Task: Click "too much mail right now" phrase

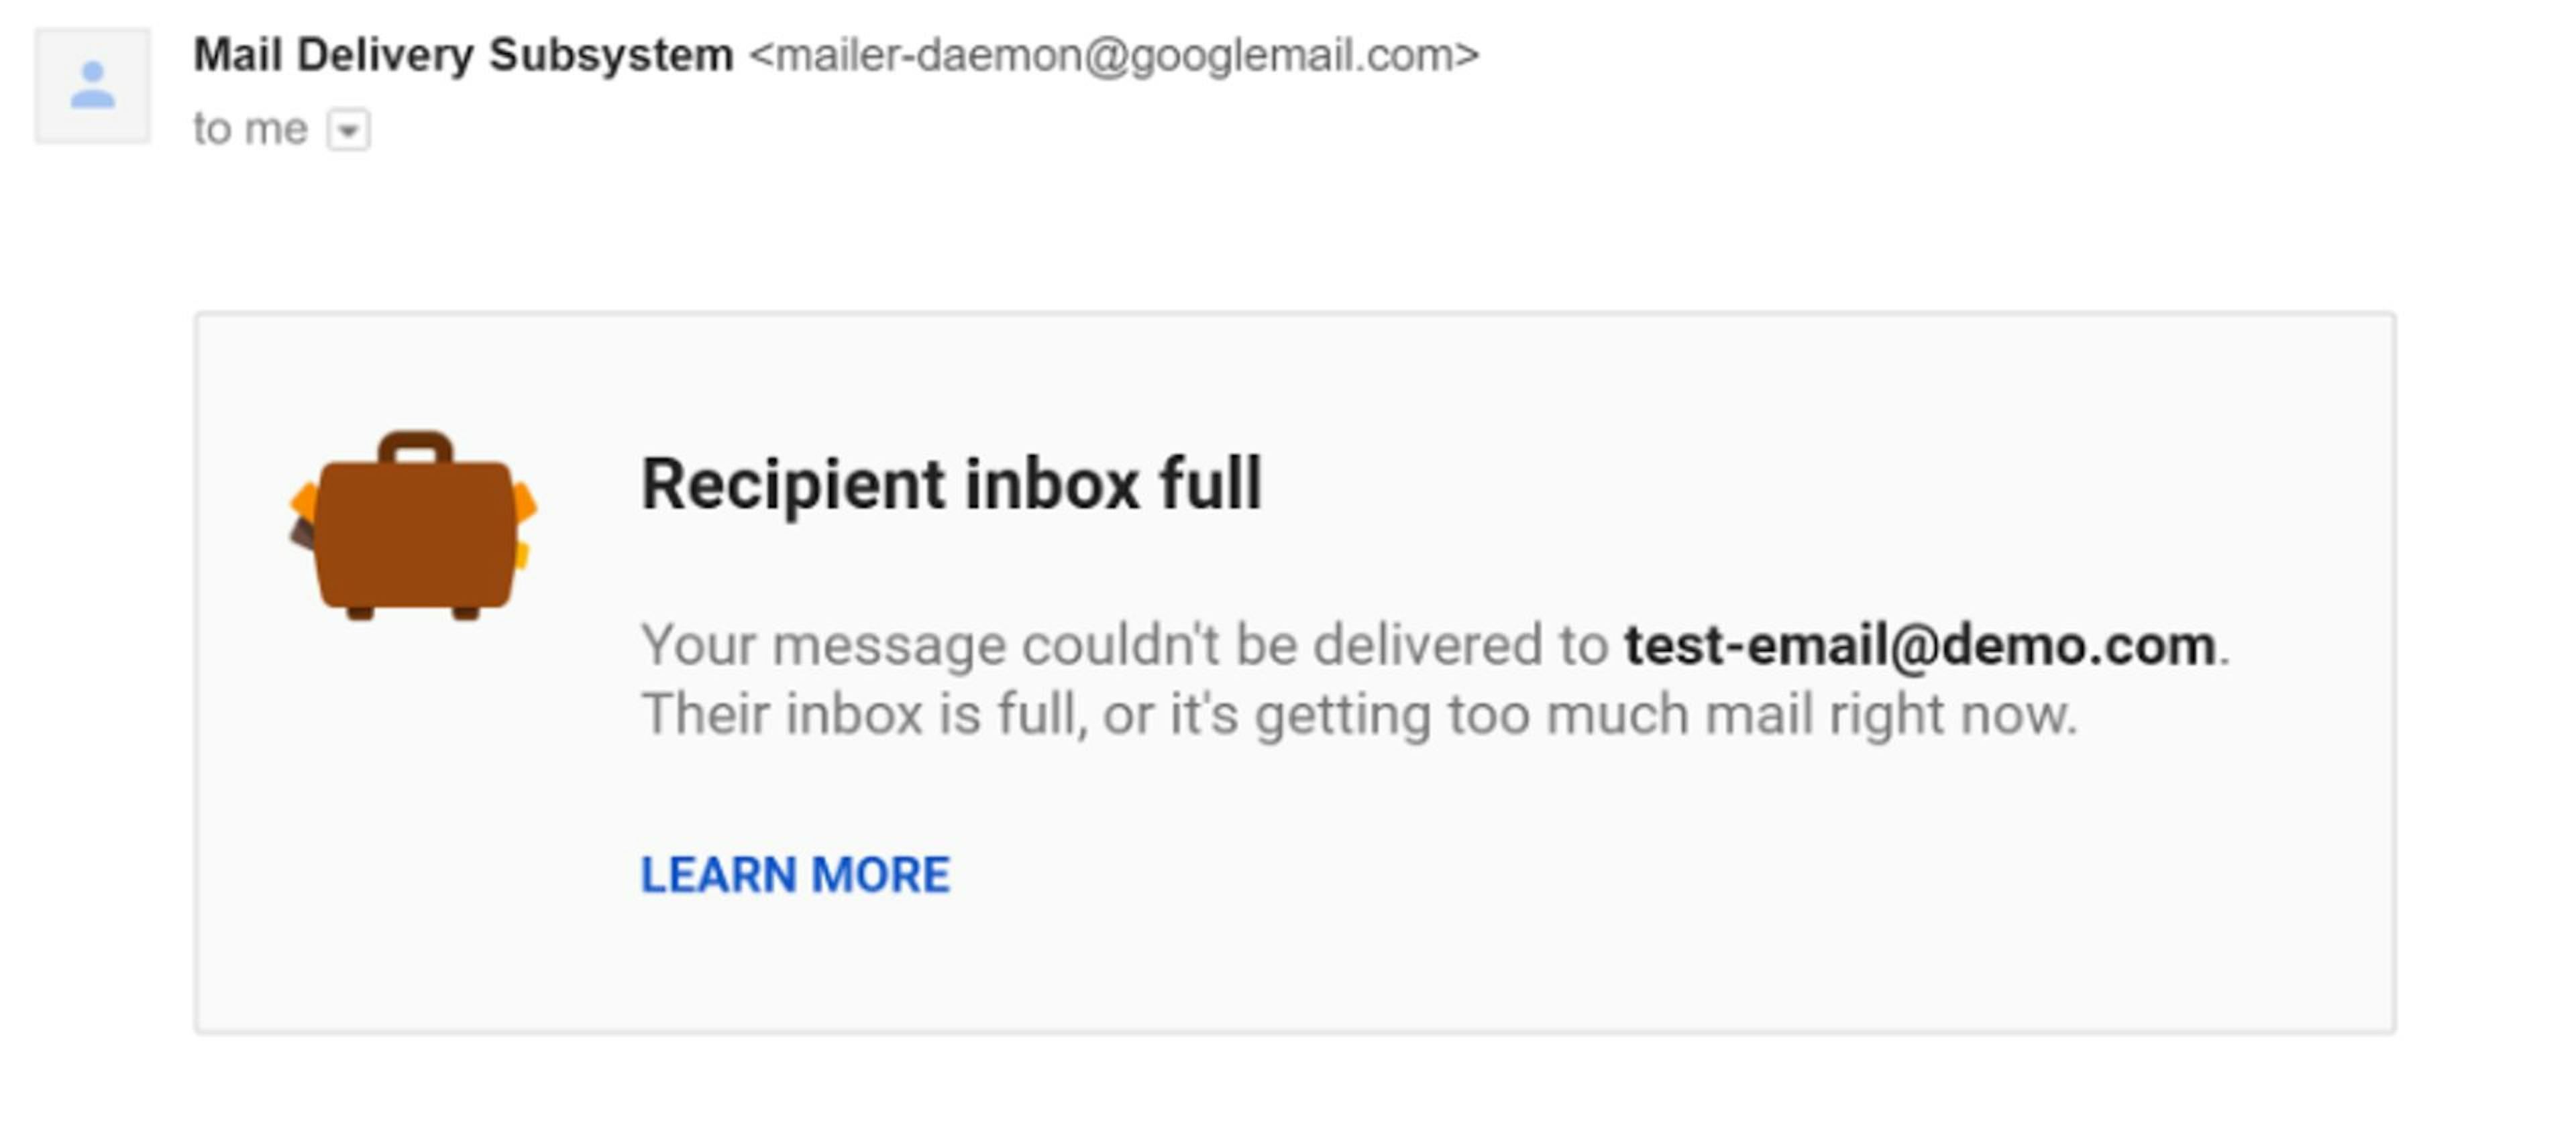Action: pos(1762,715)
